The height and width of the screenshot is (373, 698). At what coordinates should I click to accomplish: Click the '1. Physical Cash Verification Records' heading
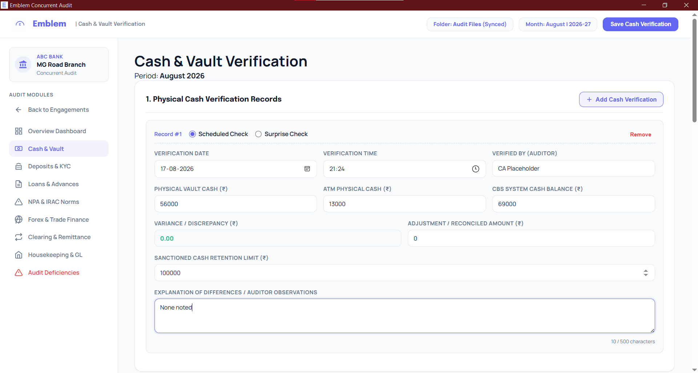click(214, 99)
